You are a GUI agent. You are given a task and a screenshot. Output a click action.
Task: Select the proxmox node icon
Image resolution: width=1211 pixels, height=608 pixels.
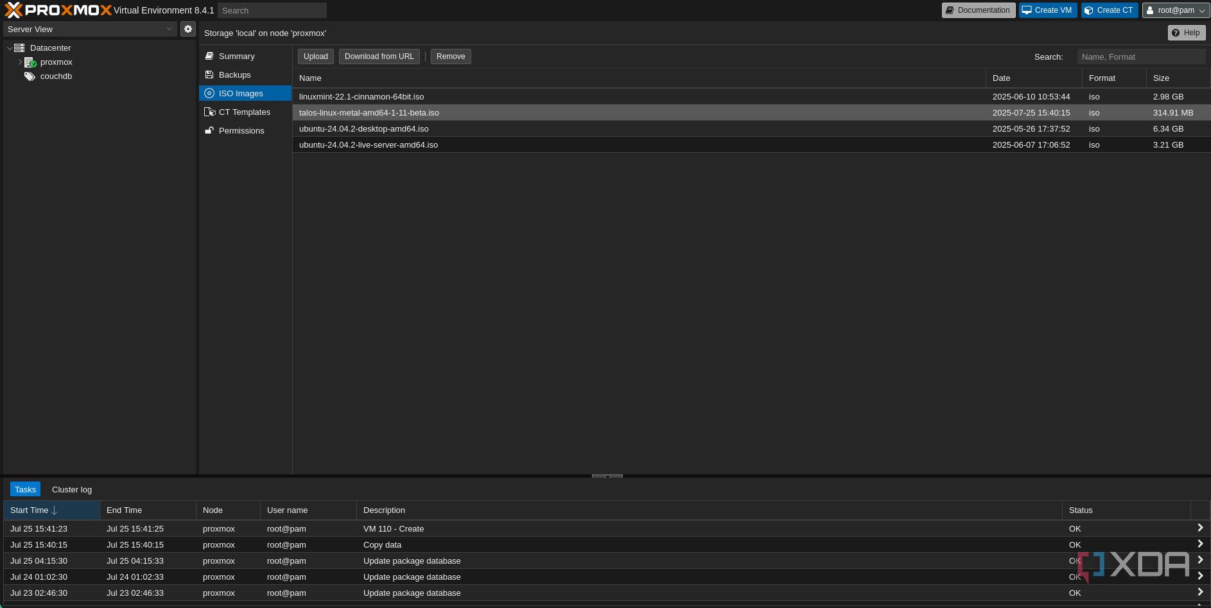(x=30, y=62)
